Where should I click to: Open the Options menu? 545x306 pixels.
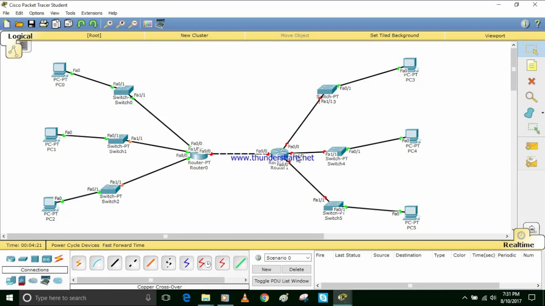pos(37,13)
